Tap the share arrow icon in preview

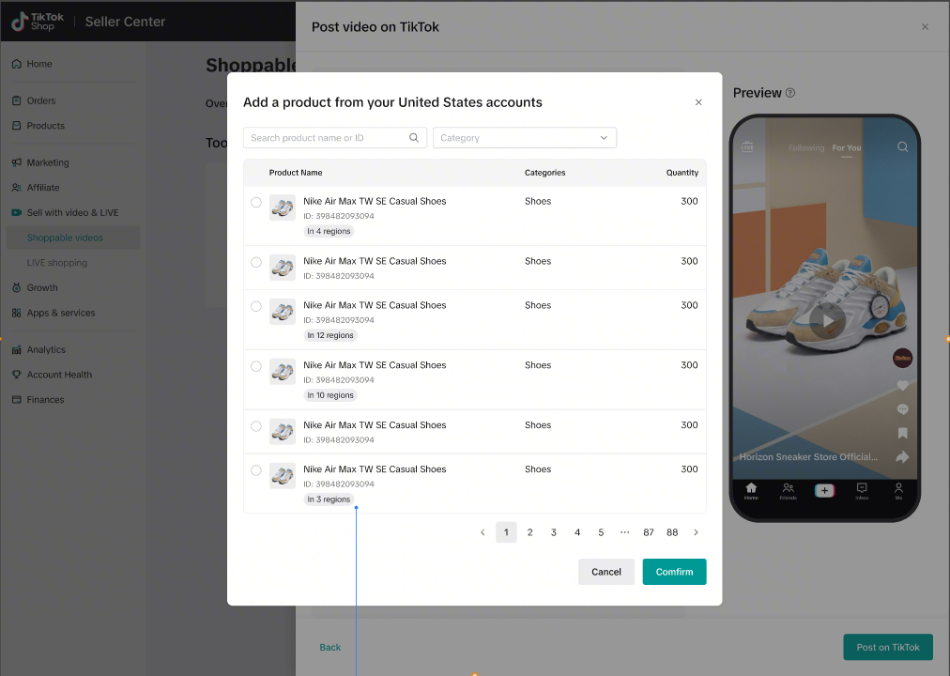pyautogui.click(x=902, y=457)
